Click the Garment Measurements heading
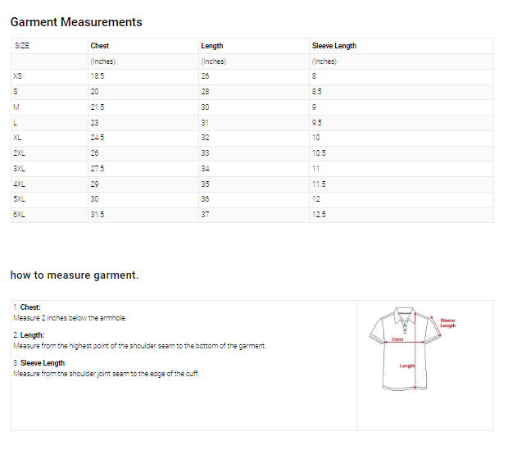 click(x=76, y=22)
